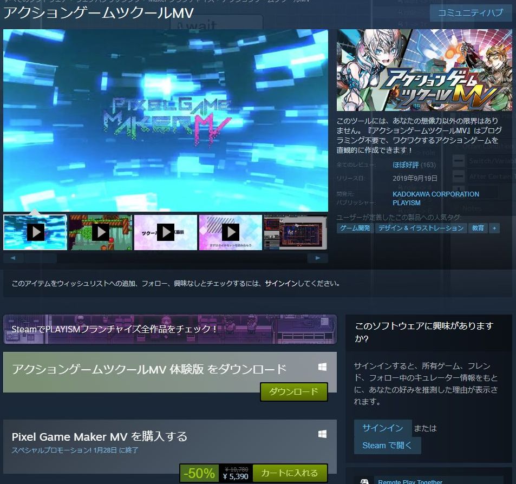Click the カートに入れる button
Screen dimensions: 516x484
(x=290, y=473)
